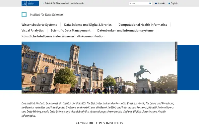Click the Fachgebiete des Instituts heading
This screenshot has width=199, height=124.
99,123
